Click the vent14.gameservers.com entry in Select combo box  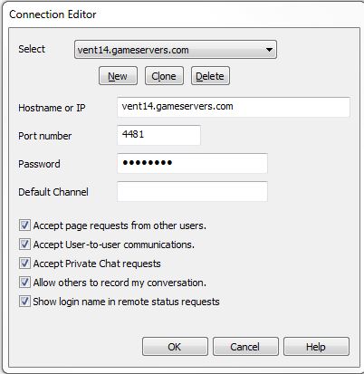tap(176, 50)
